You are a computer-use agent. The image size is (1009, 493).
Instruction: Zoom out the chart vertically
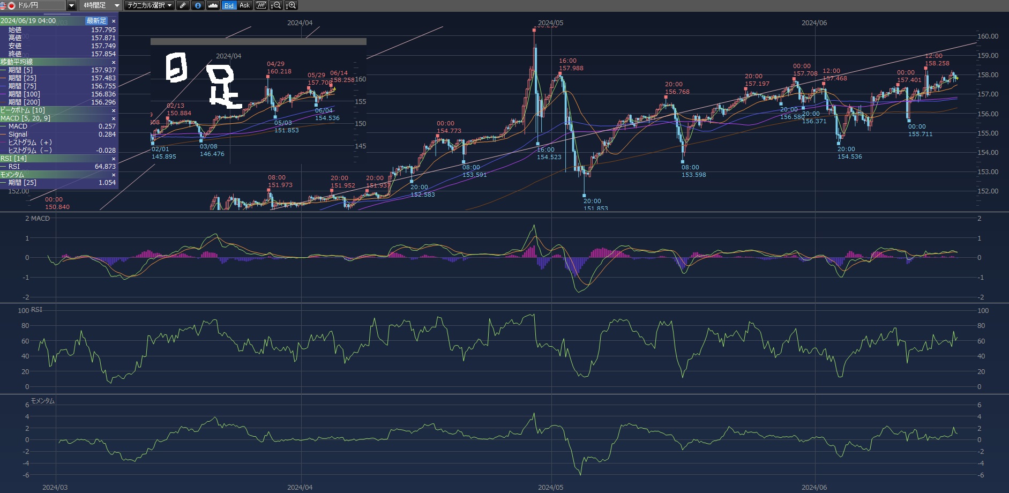pos(275,5)
